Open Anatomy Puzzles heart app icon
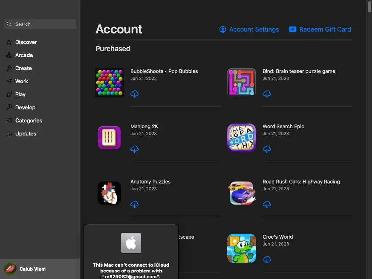 109,193
